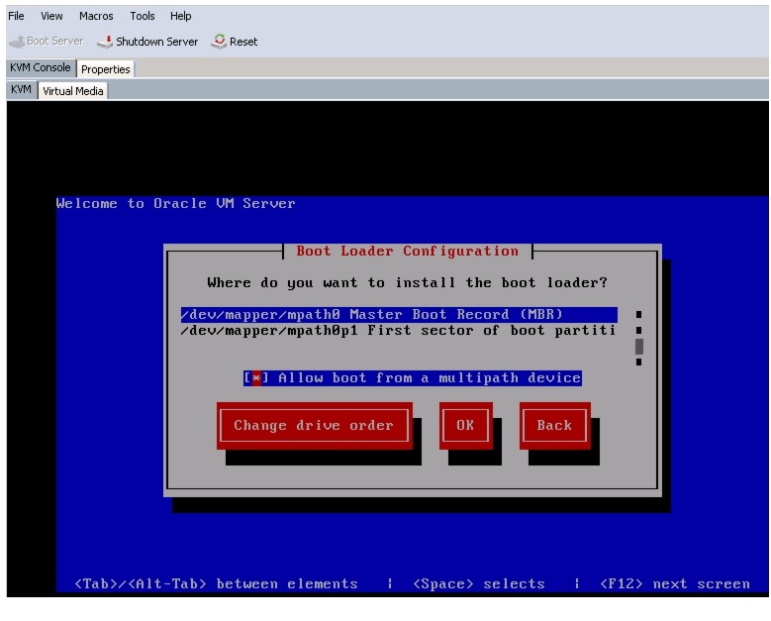This screenshot has width=771, height=621.
Task: Click the boot loader list scrollbar thumb
Action: (638, 347)
